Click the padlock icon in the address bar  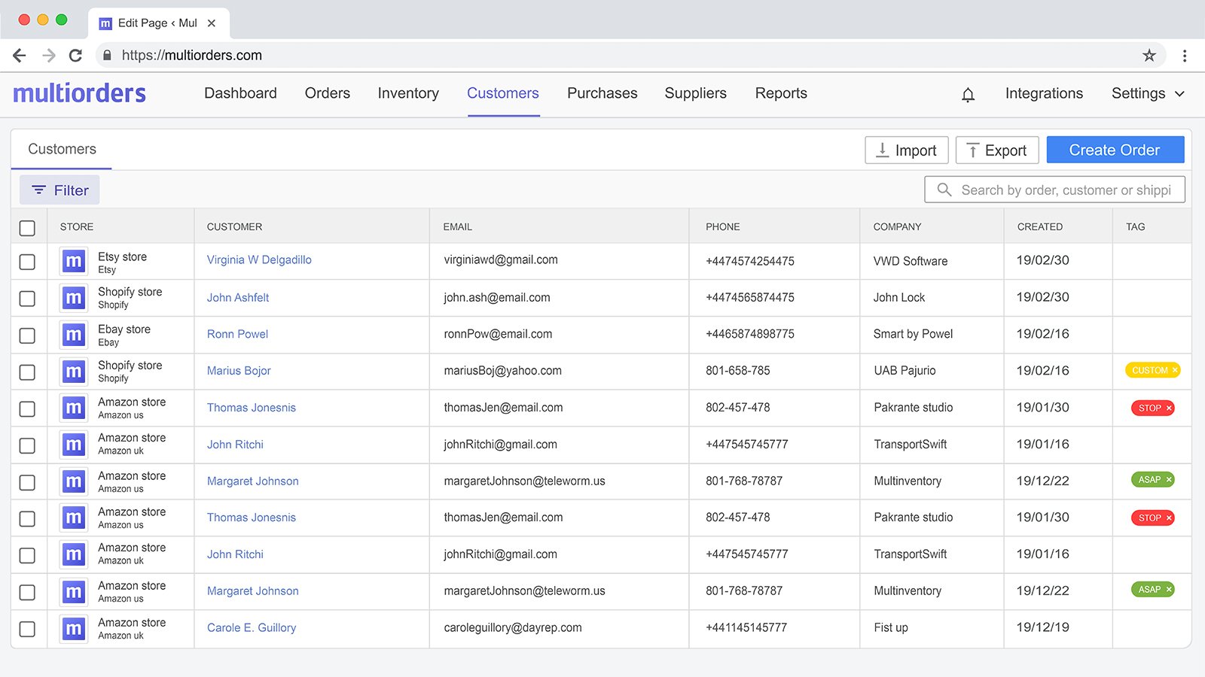[x=106, y=55]
